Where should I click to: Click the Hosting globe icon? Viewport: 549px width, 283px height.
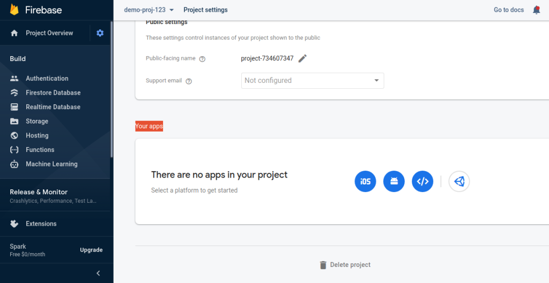click(x=14, y=135)
